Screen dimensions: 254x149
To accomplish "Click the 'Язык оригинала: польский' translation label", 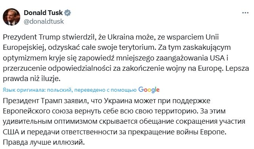I will click(x=37, y=90).
